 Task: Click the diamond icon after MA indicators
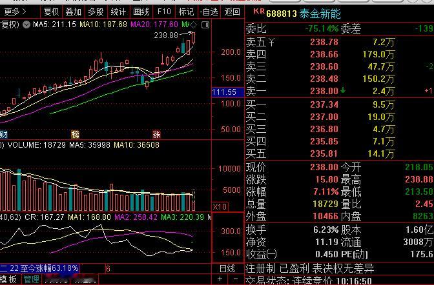(x=194, y=25)
